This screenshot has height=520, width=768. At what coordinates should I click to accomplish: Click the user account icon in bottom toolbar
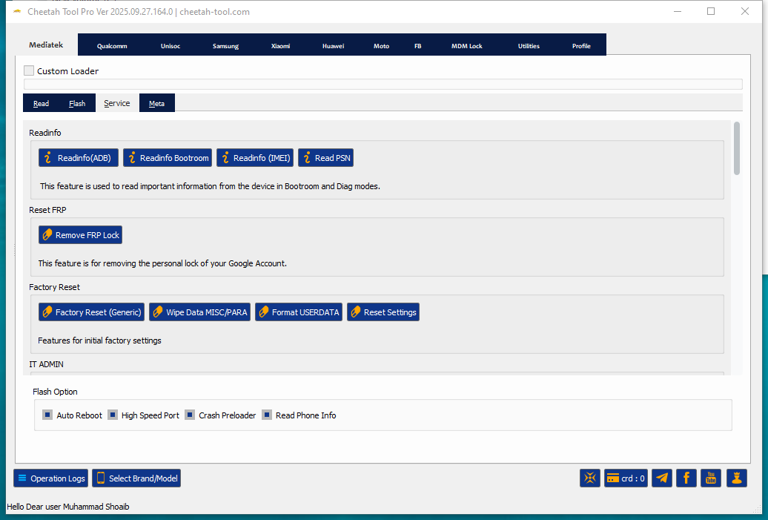click(x=735, y=478)
